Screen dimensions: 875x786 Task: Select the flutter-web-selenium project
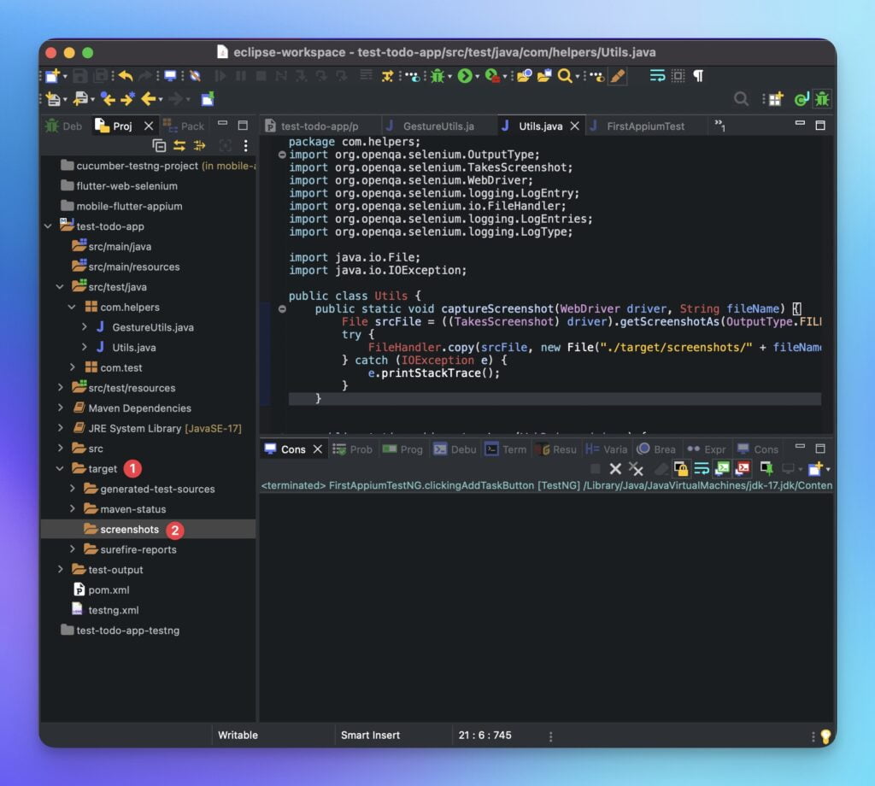pyautogui.click(x=126, y=185)
